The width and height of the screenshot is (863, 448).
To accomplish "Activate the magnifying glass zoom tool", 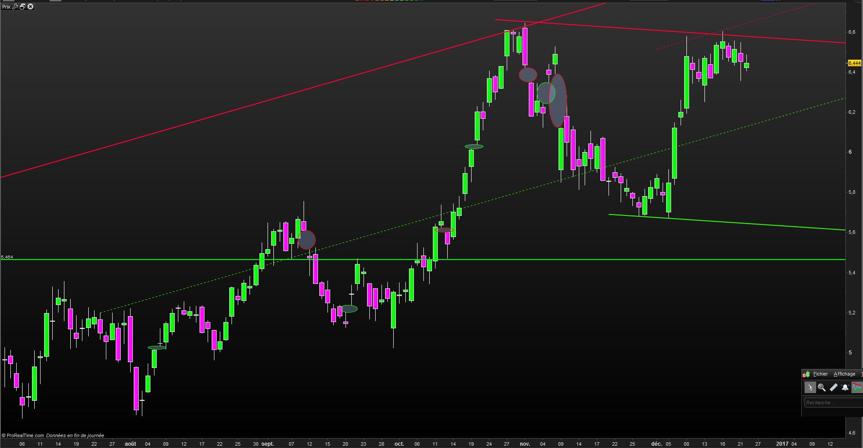I will pyautogui.click(x=822, y=387).
